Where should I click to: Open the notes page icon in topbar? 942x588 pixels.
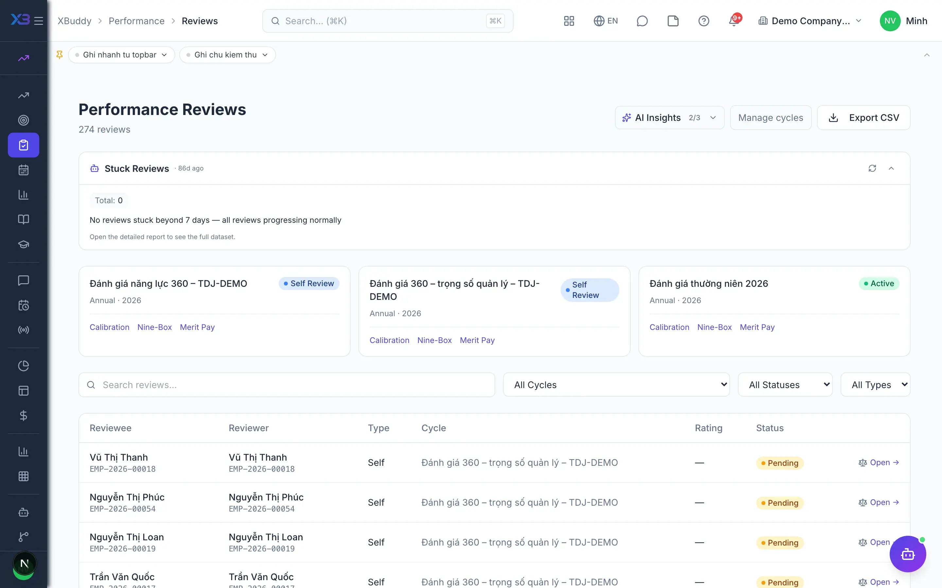[x=672, y=21]
